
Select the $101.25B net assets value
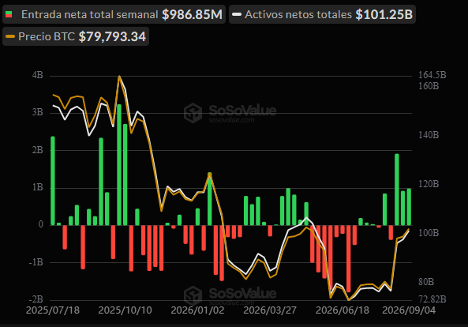point(384,14)
